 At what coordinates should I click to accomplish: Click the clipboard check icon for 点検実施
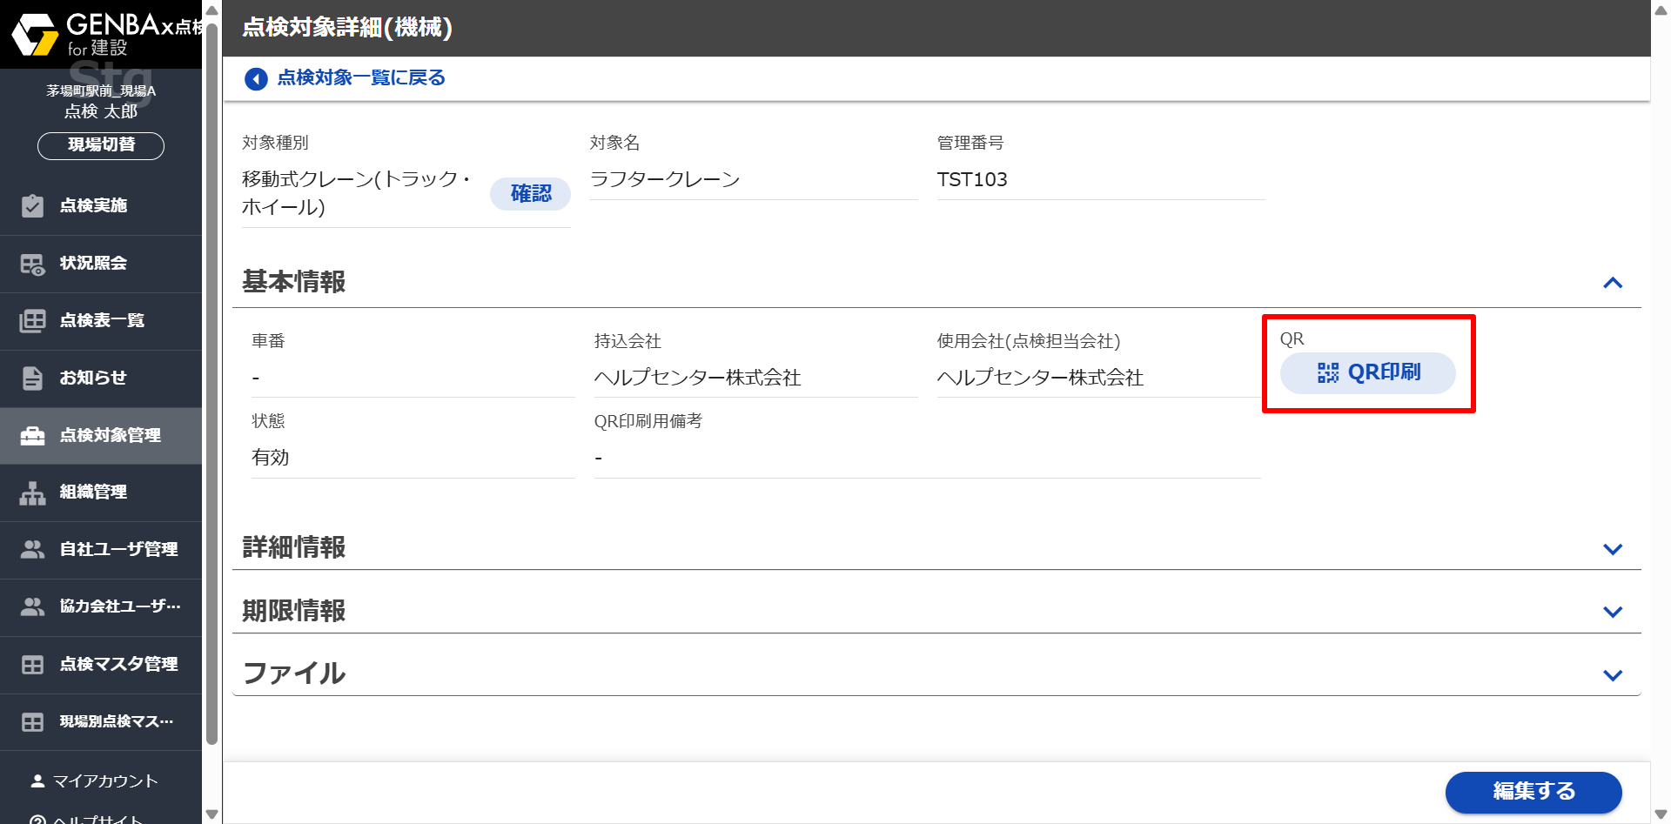pyautogui.click(x=32, y=206)
